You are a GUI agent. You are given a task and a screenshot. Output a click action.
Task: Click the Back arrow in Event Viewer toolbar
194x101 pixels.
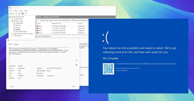[x=10, y=14]
